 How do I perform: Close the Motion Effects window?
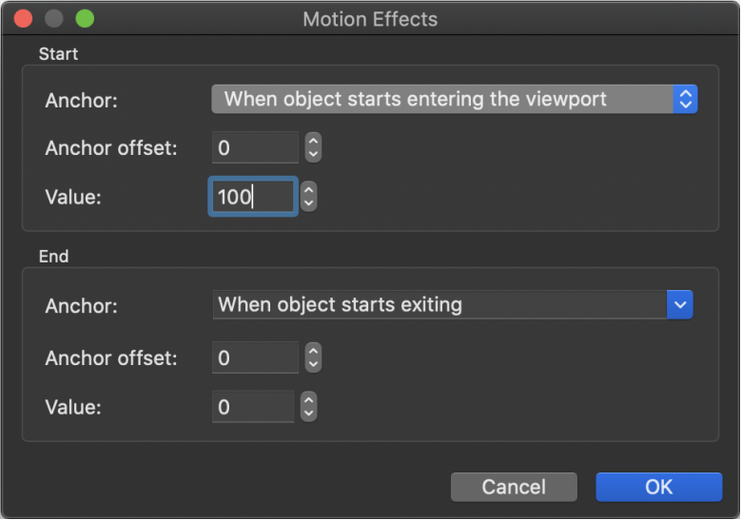tap(23, 19)
